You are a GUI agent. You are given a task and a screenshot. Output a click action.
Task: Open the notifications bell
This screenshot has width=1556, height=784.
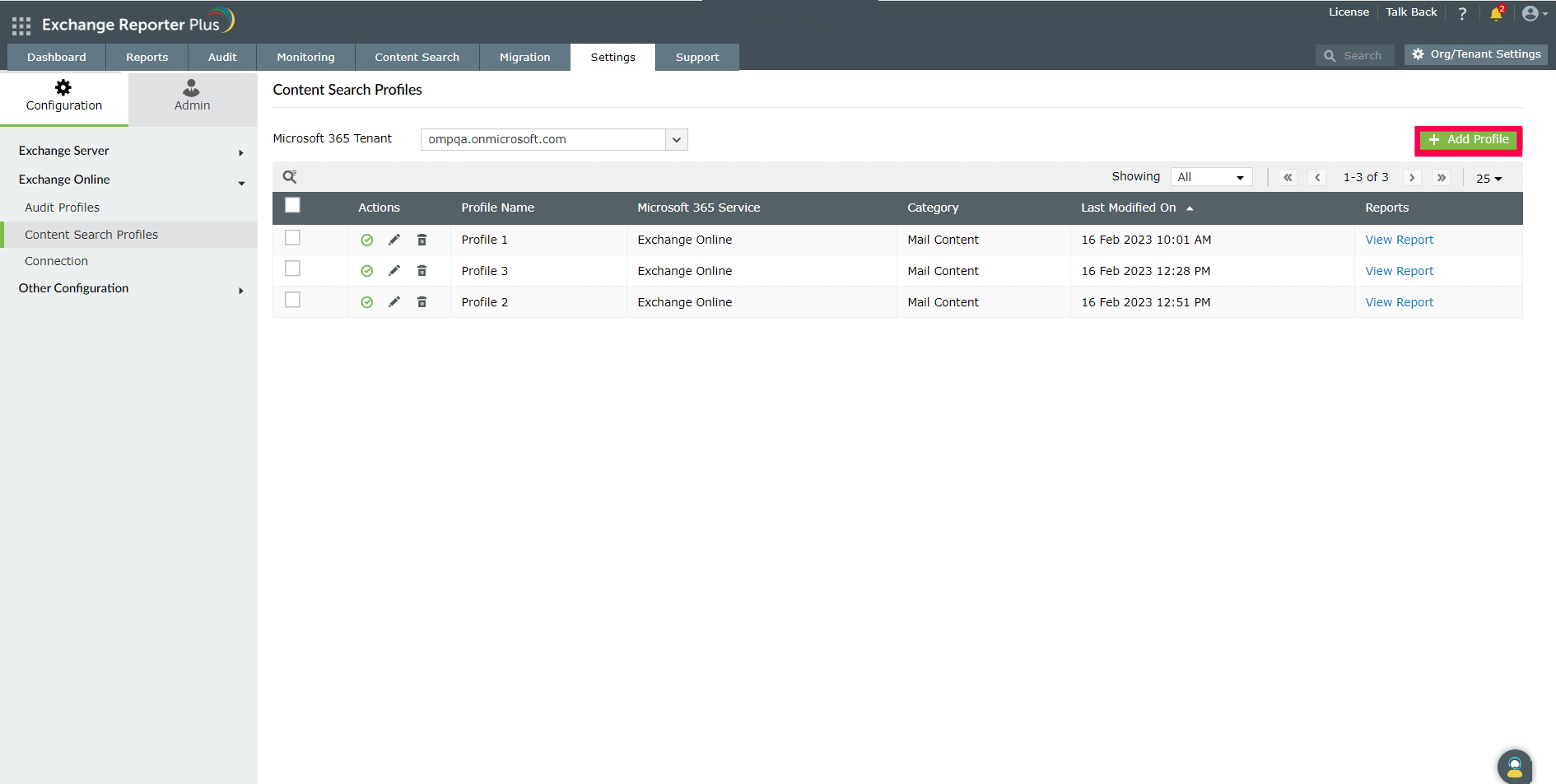[1497, 14]
